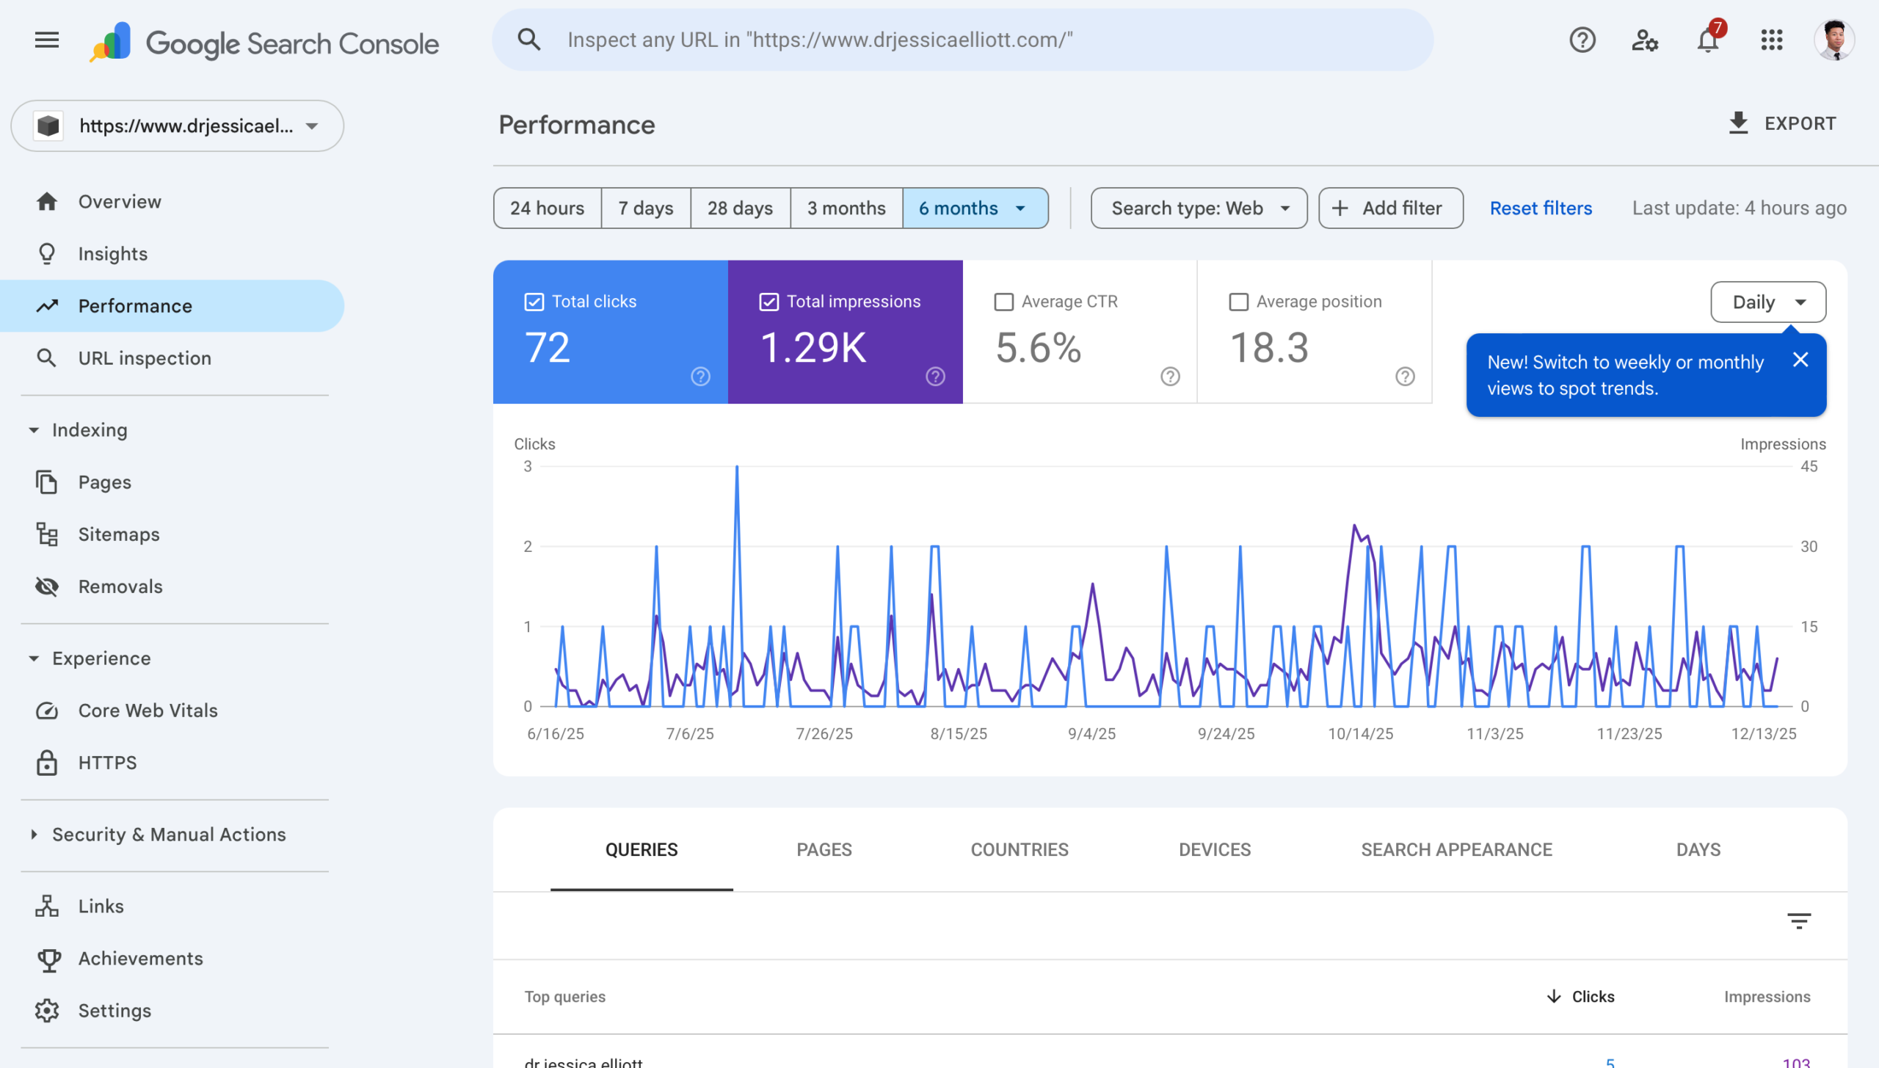Open the Google apps grid icon
This screenshot has width=1879, height=1068.
pyautogui.click(x=1772, y=40)
